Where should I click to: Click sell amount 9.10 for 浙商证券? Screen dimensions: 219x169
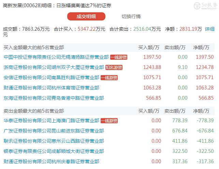(182, 67)
